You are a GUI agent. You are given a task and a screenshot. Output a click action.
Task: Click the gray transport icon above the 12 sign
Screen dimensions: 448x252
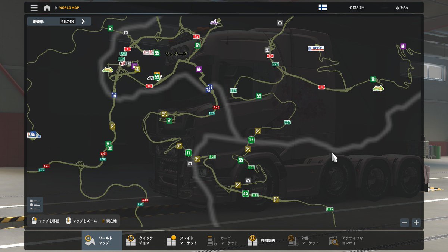[x=267, y=49]
